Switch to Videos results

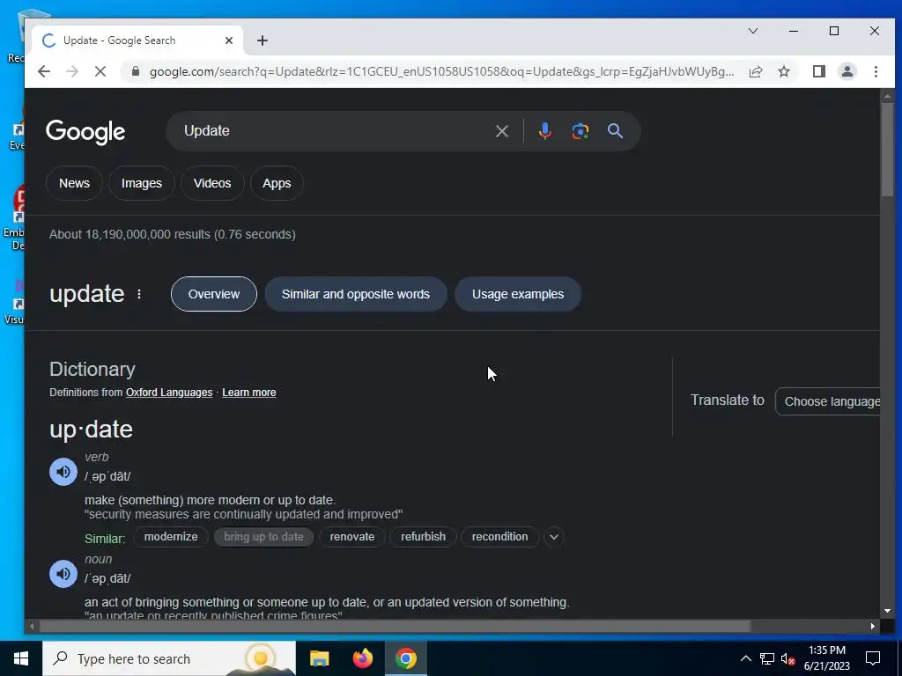(212, 183)
